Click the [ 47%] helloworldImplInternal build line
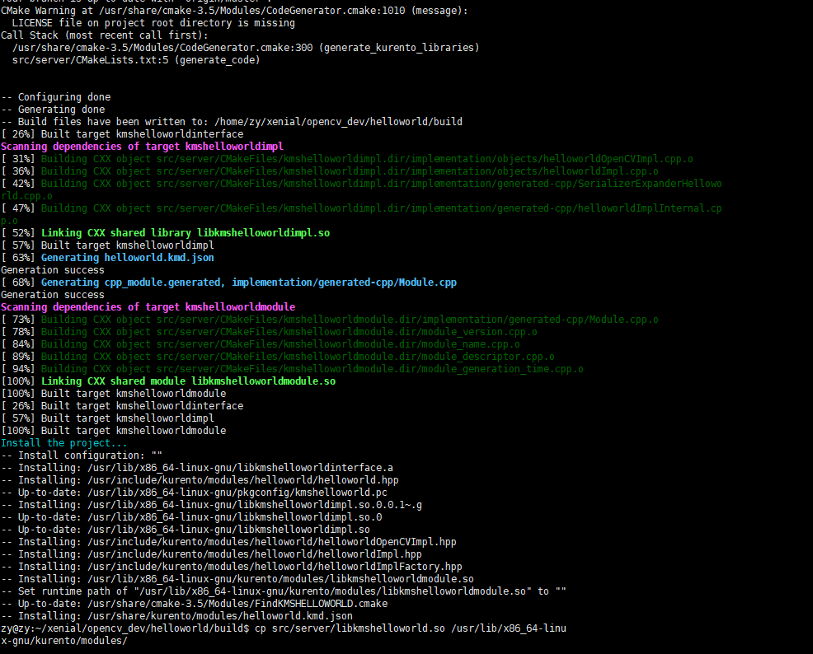Image resolution: width=813 pixels, height=654 pixels. (x=361, y=214)
